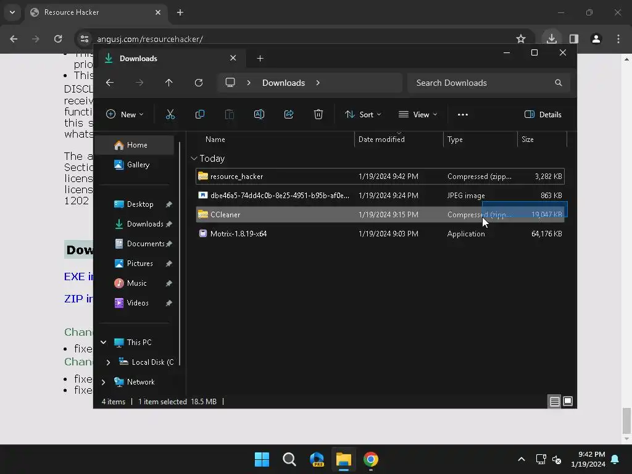Open the See more (three dots) menu
This screenshot has height=474, width=632.
point(463,114)
